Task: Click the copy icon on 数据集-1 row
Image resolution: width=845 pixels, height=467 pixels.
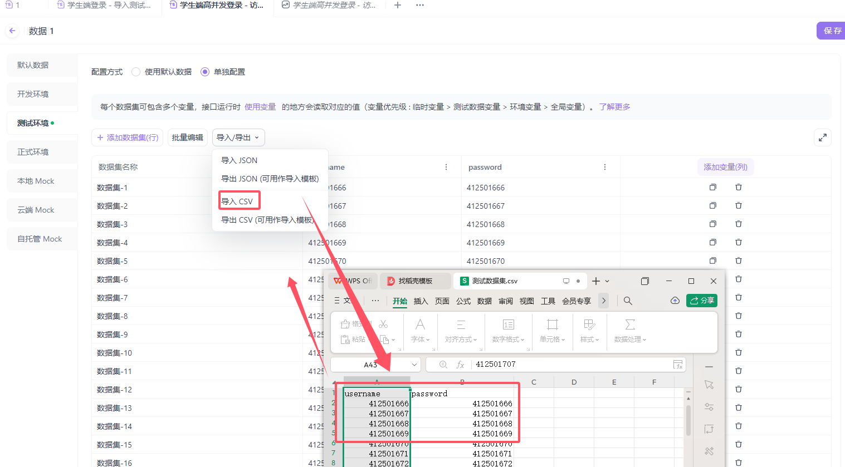Action: 712,187
